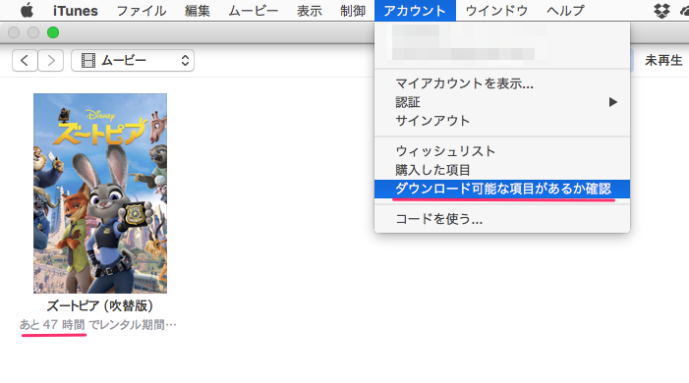This screenshot has height=383, width=689.
Task: Click the Dropbox menu bar icon
Action: [661, 11]
